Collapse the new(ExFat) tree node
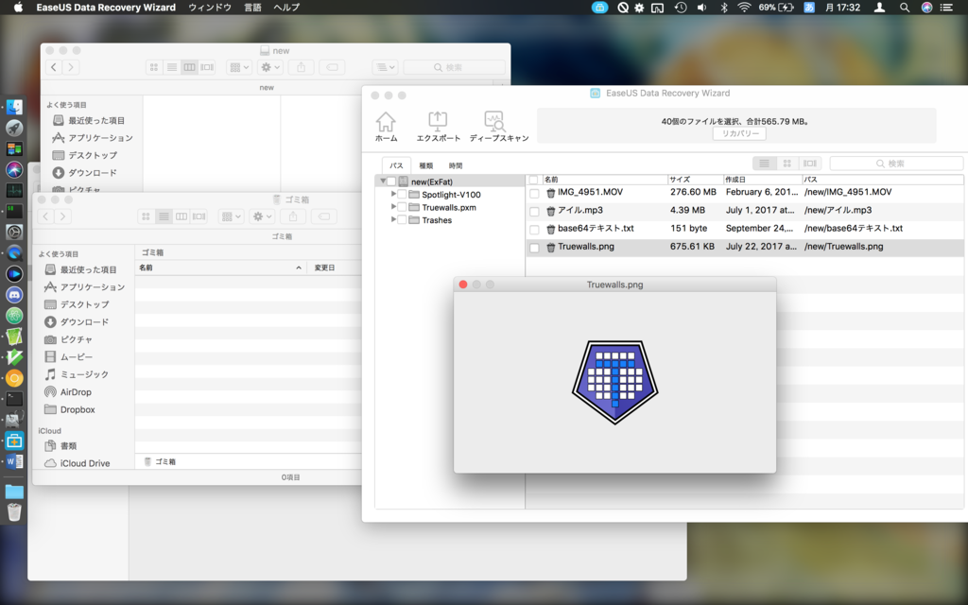968x605 pixels. click(383, 181)
